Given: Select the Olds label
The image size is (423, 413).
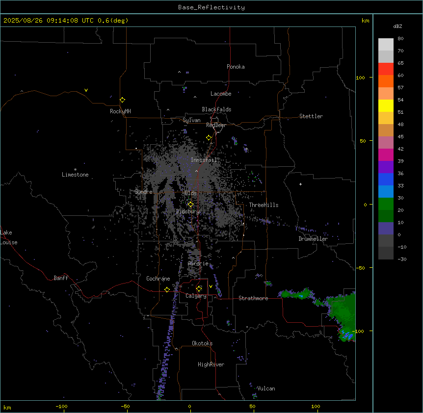Looking at the screenshot, I should point(190,193).
